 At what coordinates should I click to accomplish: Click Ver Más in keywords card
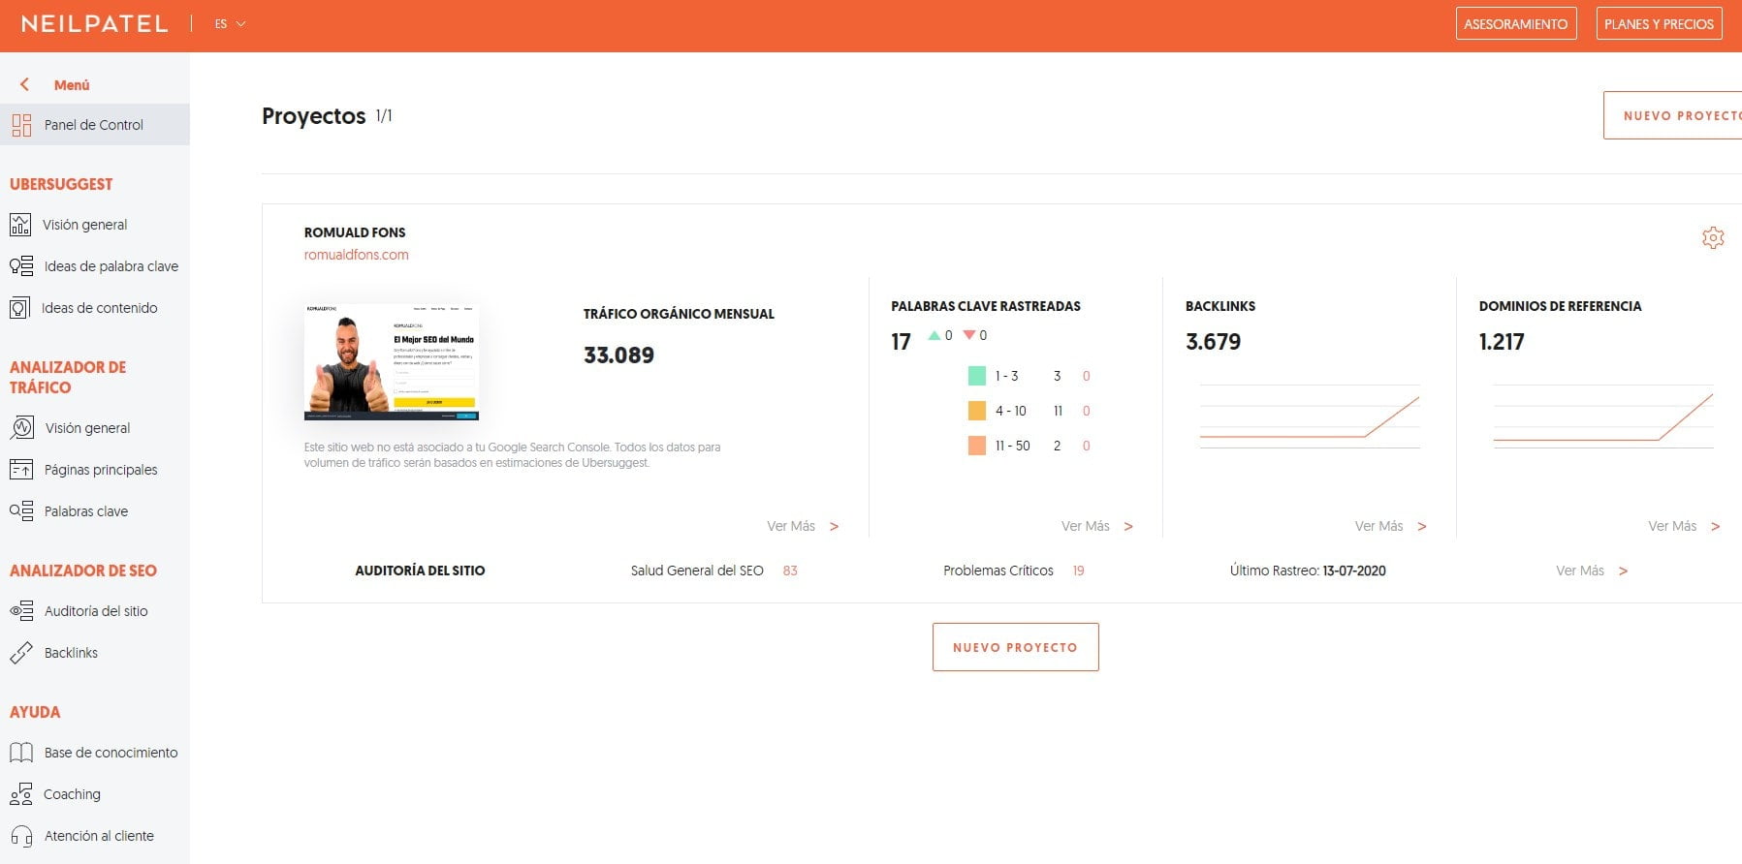pyautogui.click(x=1086, y=526)
